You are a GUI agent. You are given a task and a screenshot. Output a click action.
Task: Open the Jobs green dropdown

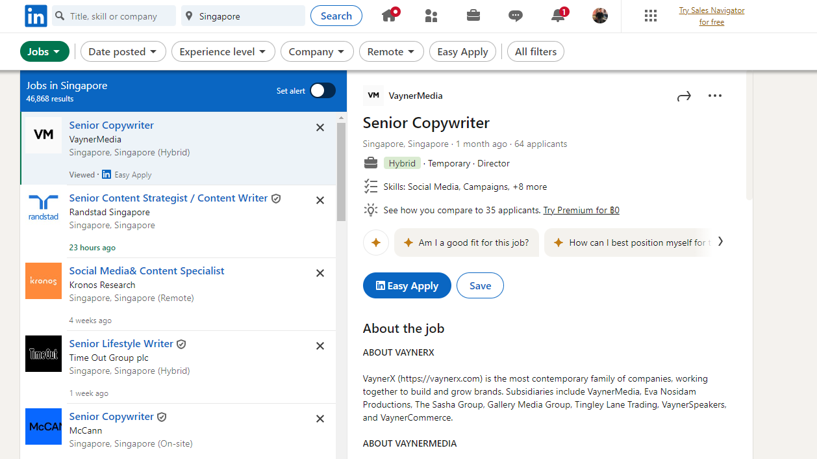point(45,51)
